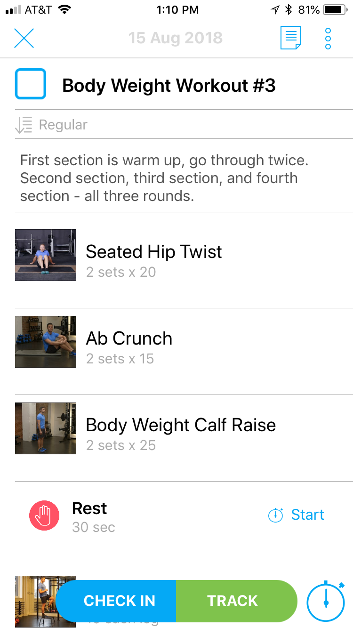View Body Weight Calf Raise thumbnail
This screenshot has width=353, height=628.
coord(46,428)
